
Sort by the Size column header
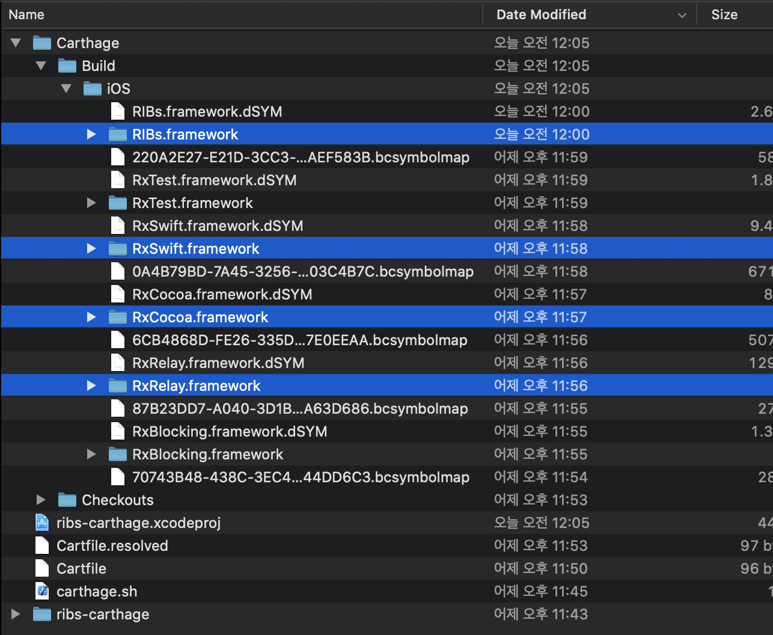[735, 14]
